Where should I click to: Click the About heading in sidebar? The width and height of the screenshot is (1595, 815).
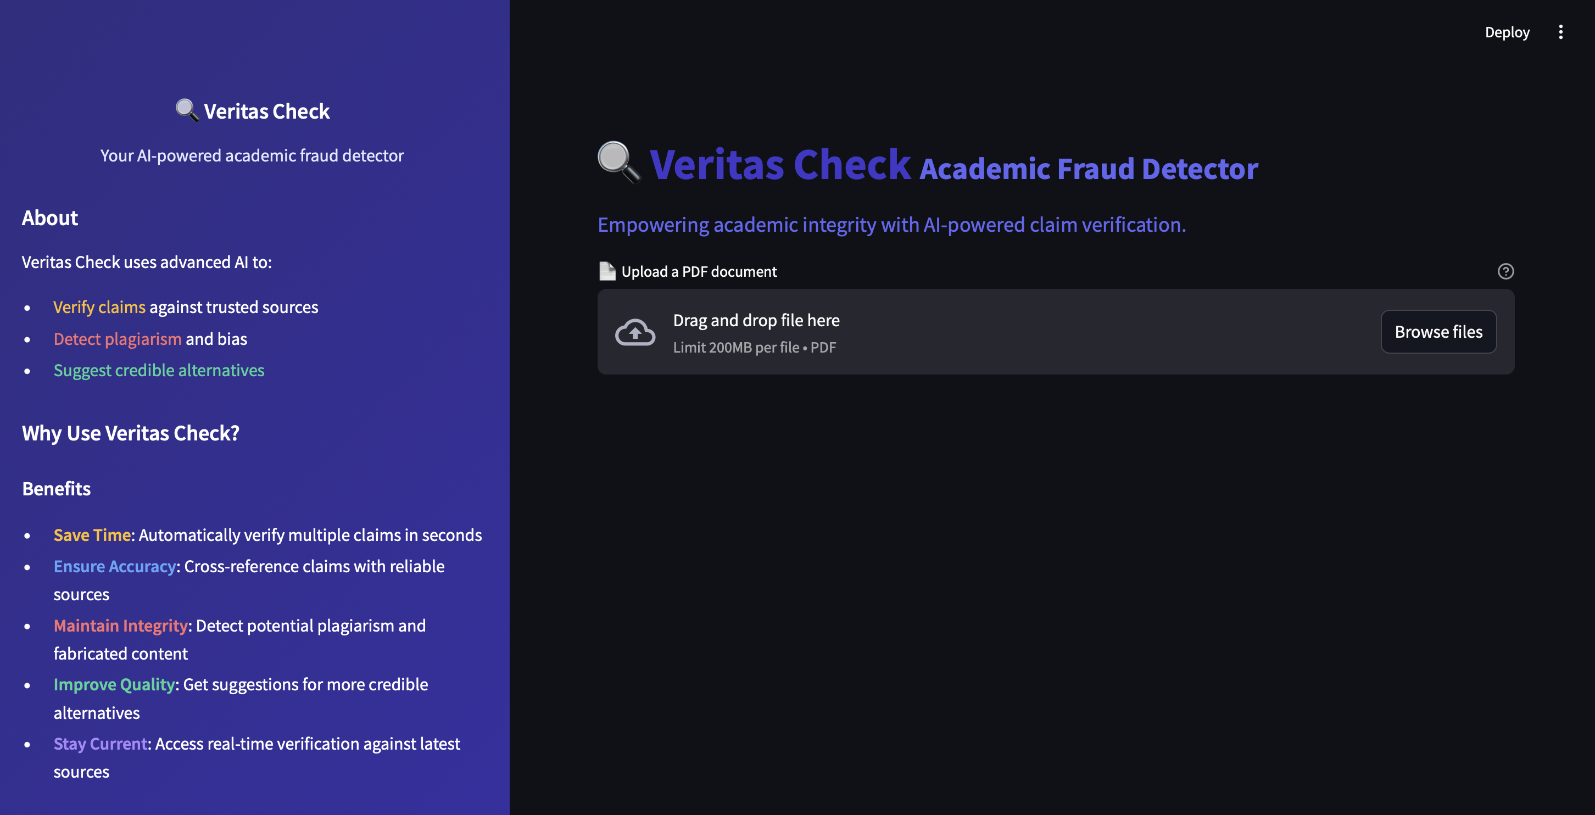tap(49, 218)
